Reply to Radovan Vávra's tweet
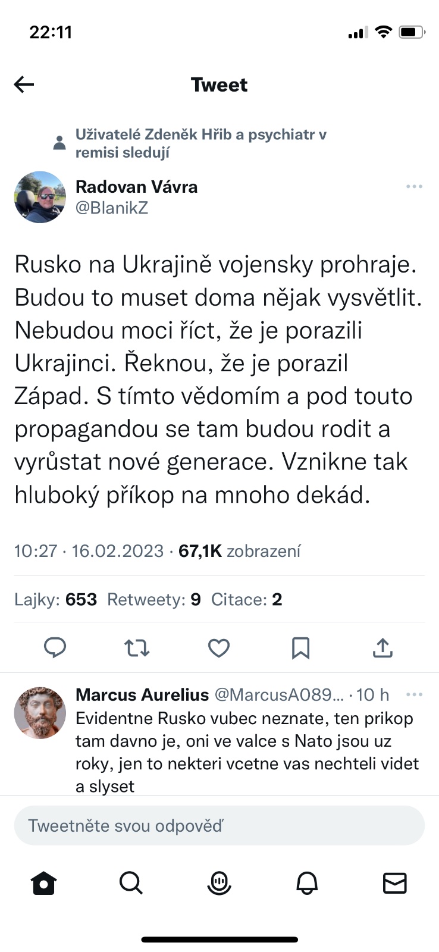439x952 pixels. pyautogui.click(x=55, y=647)
